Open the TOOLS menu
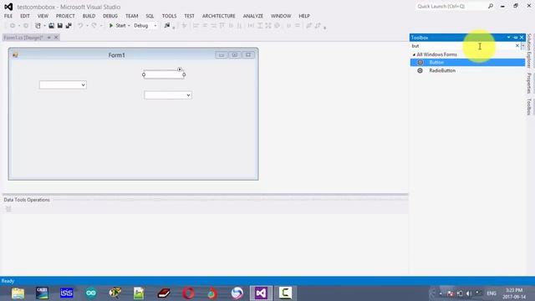The height and width of the screenshot is (301, 535). [169, 16]
